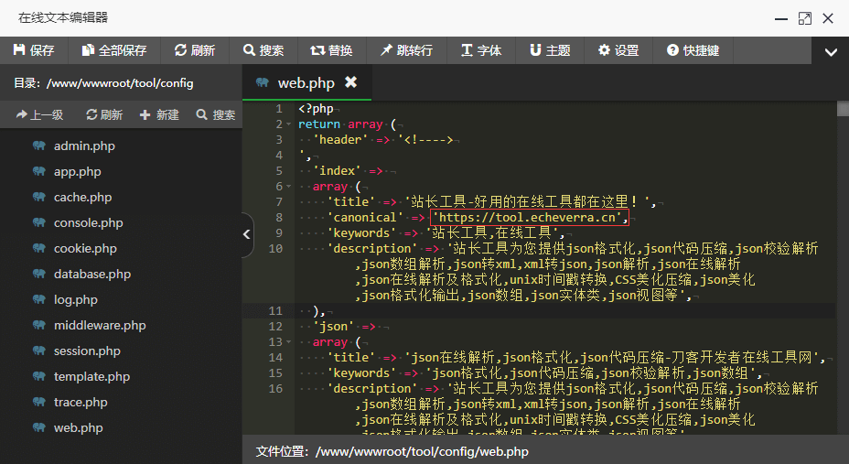Click 新建 to create a new file

pyautogui.click(x=160, y=114)
